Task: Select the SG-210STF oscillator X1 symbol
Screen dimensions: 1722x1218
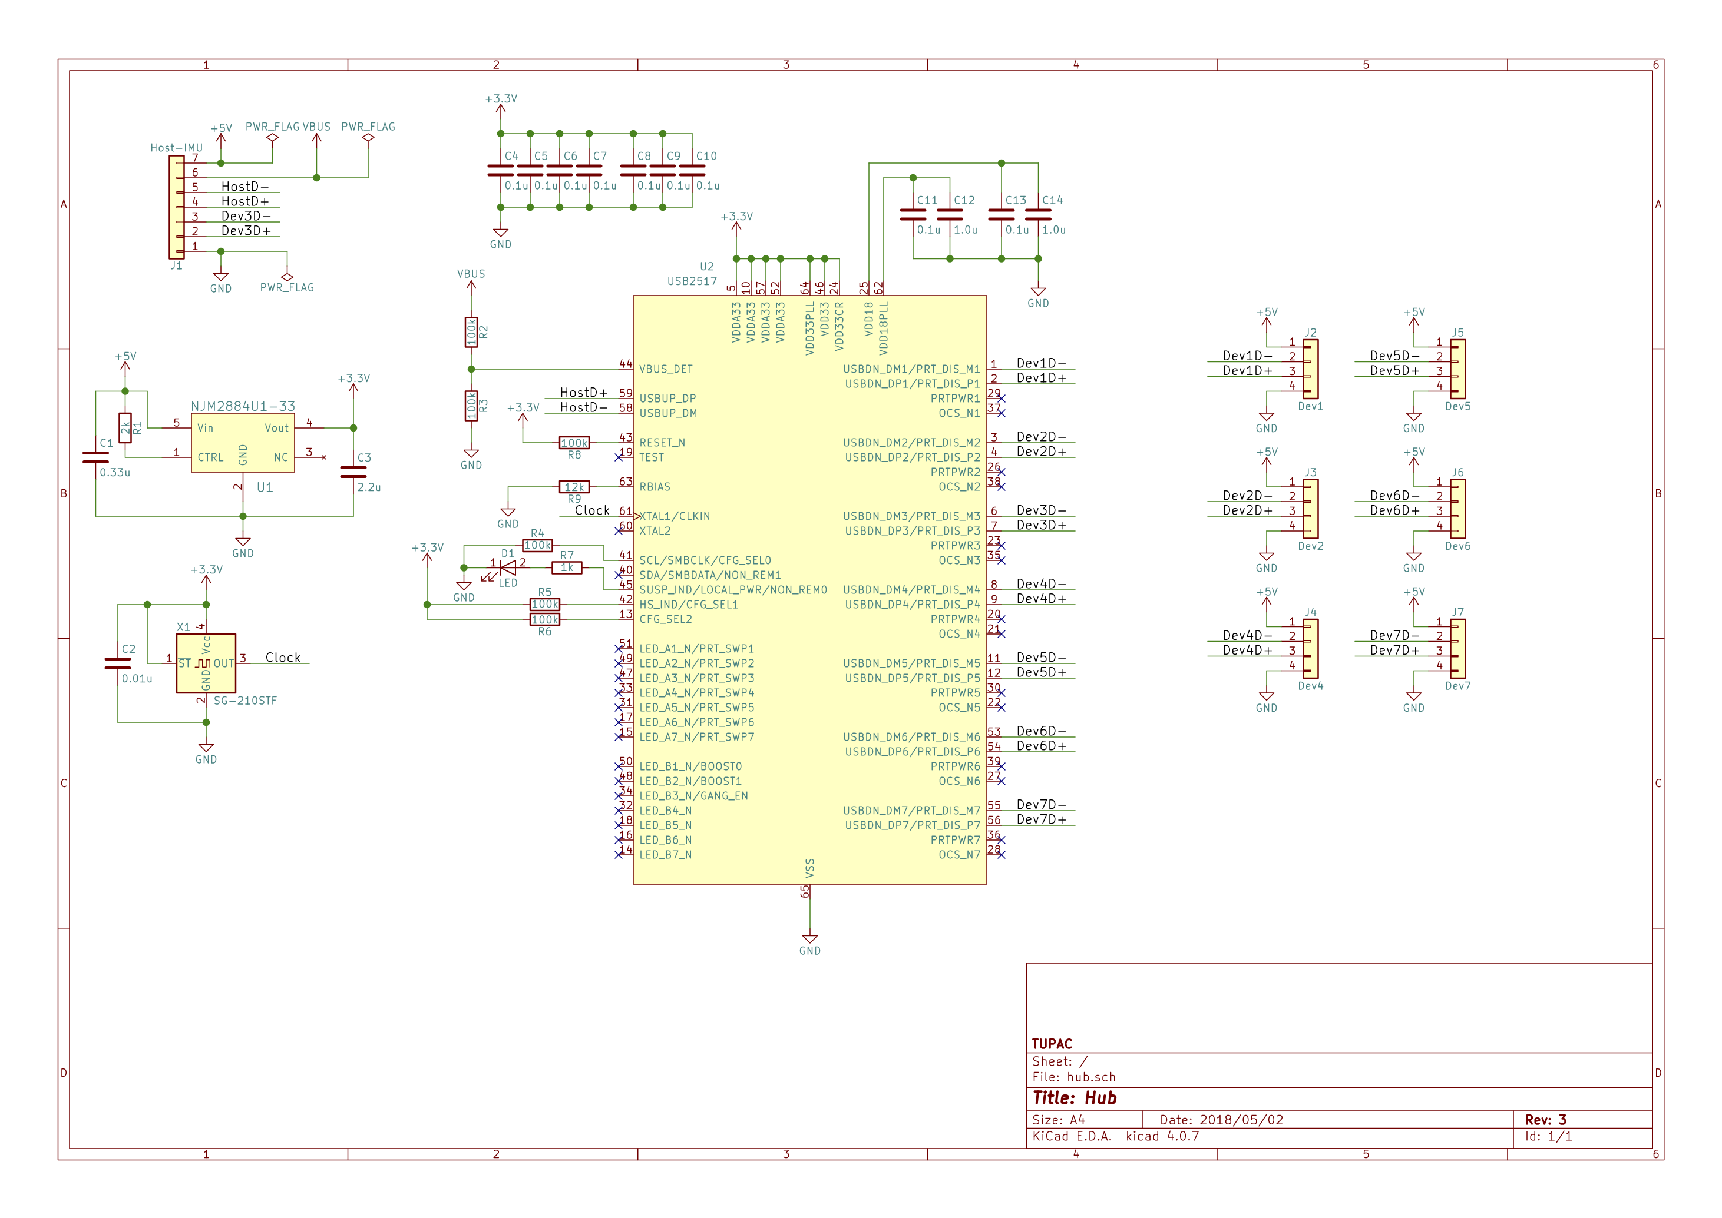Action: [x=206, y=663]
